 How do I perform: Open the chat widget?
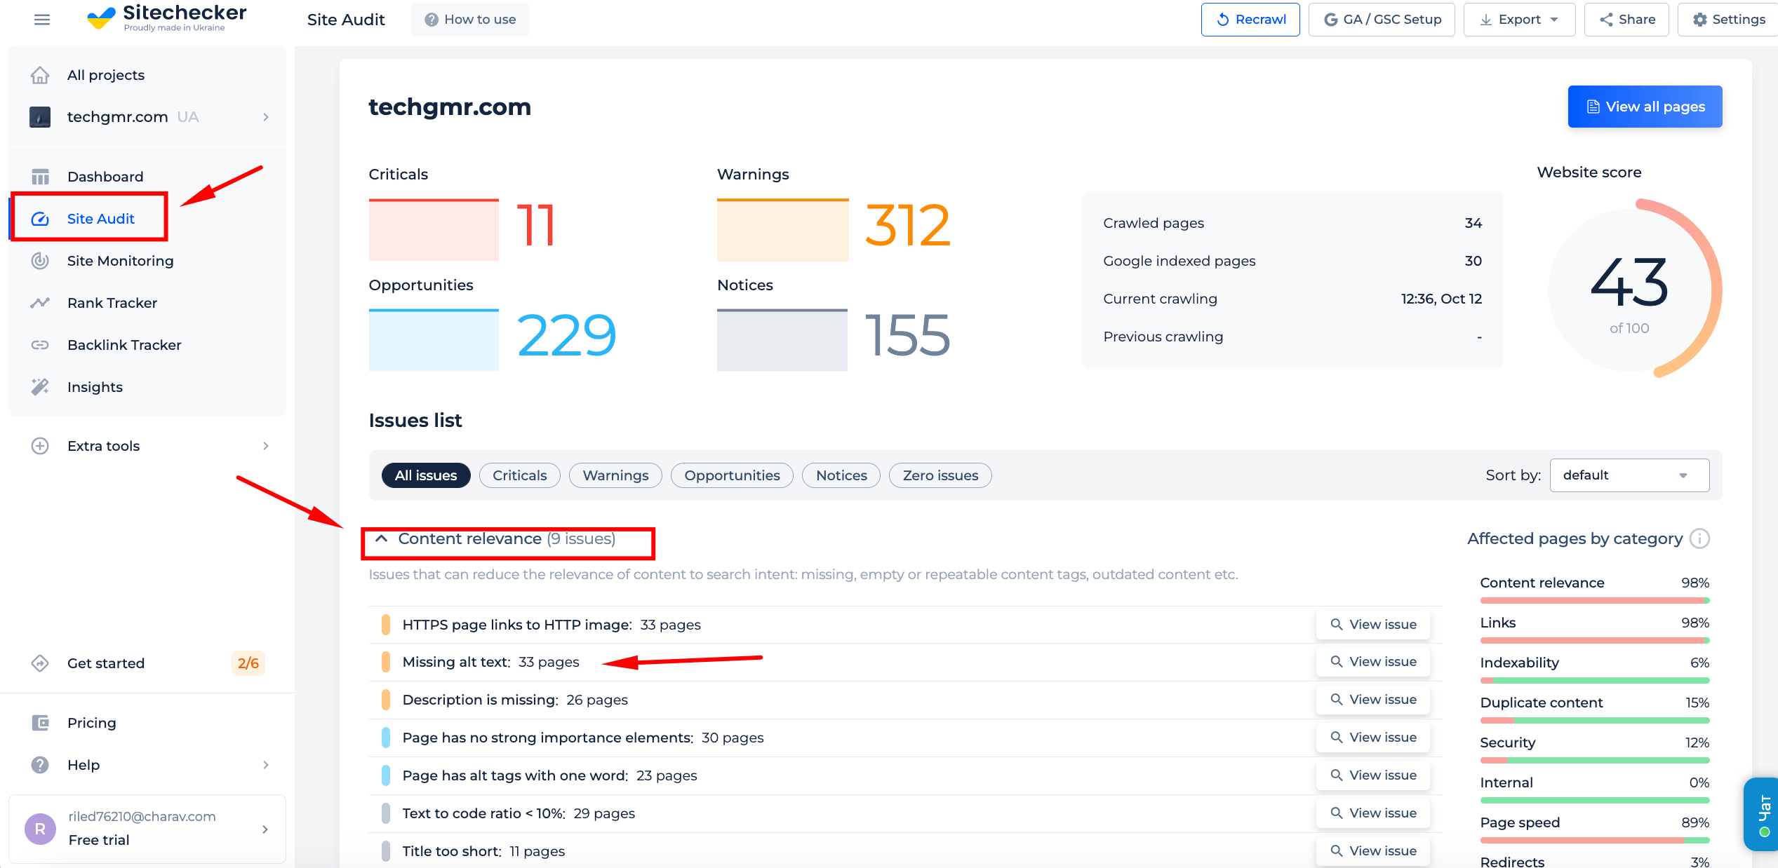tap(1761, 815)
